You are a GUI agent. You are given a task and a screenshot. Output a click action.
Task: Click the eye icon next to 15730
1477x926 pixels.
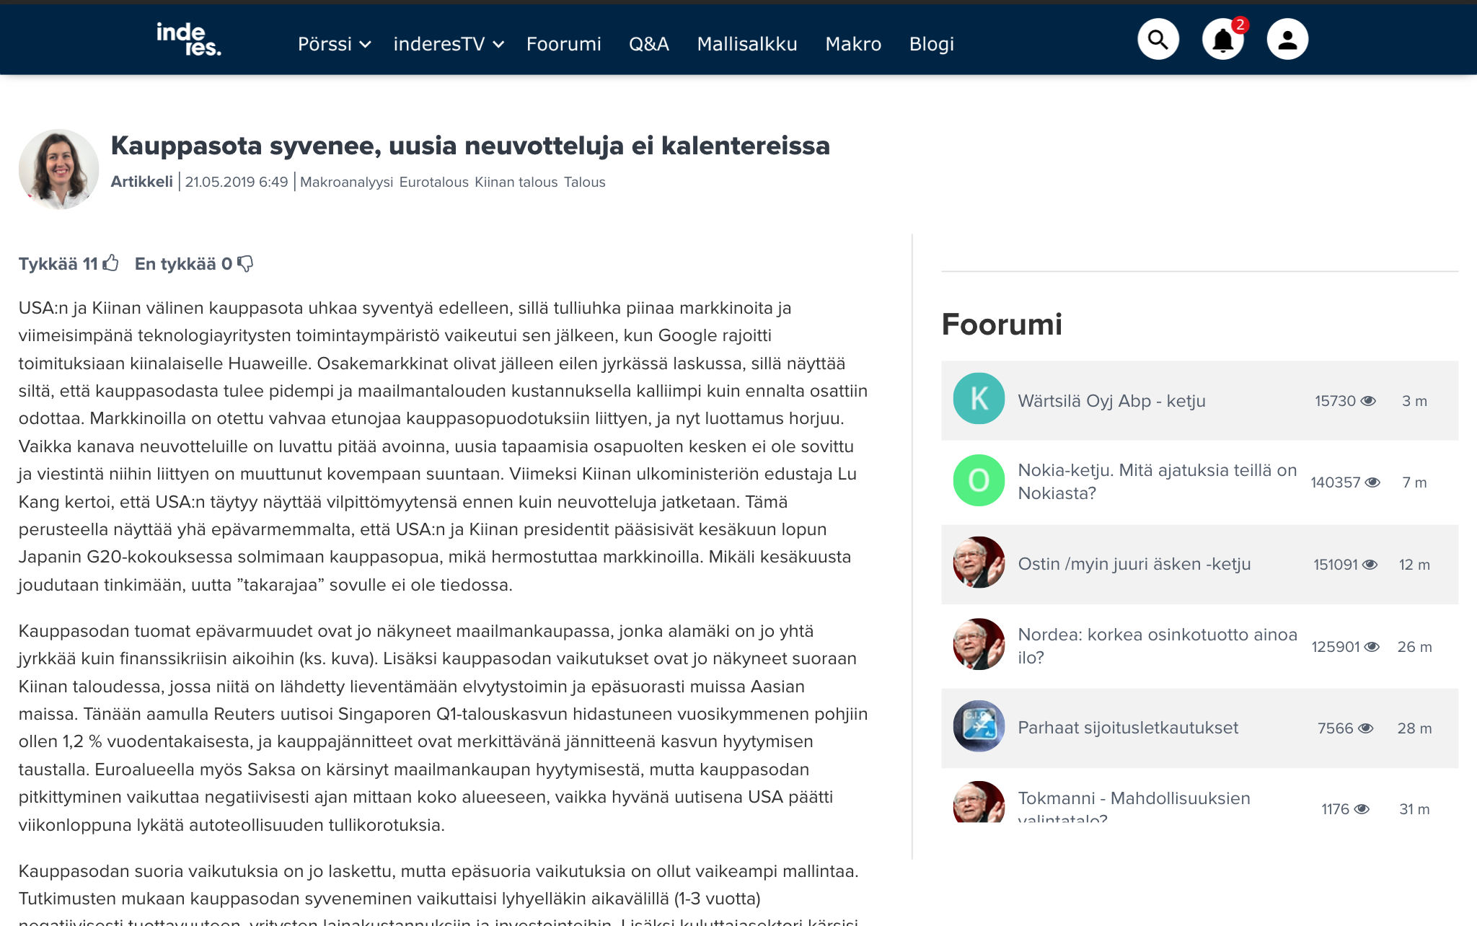click(1368, 401)
